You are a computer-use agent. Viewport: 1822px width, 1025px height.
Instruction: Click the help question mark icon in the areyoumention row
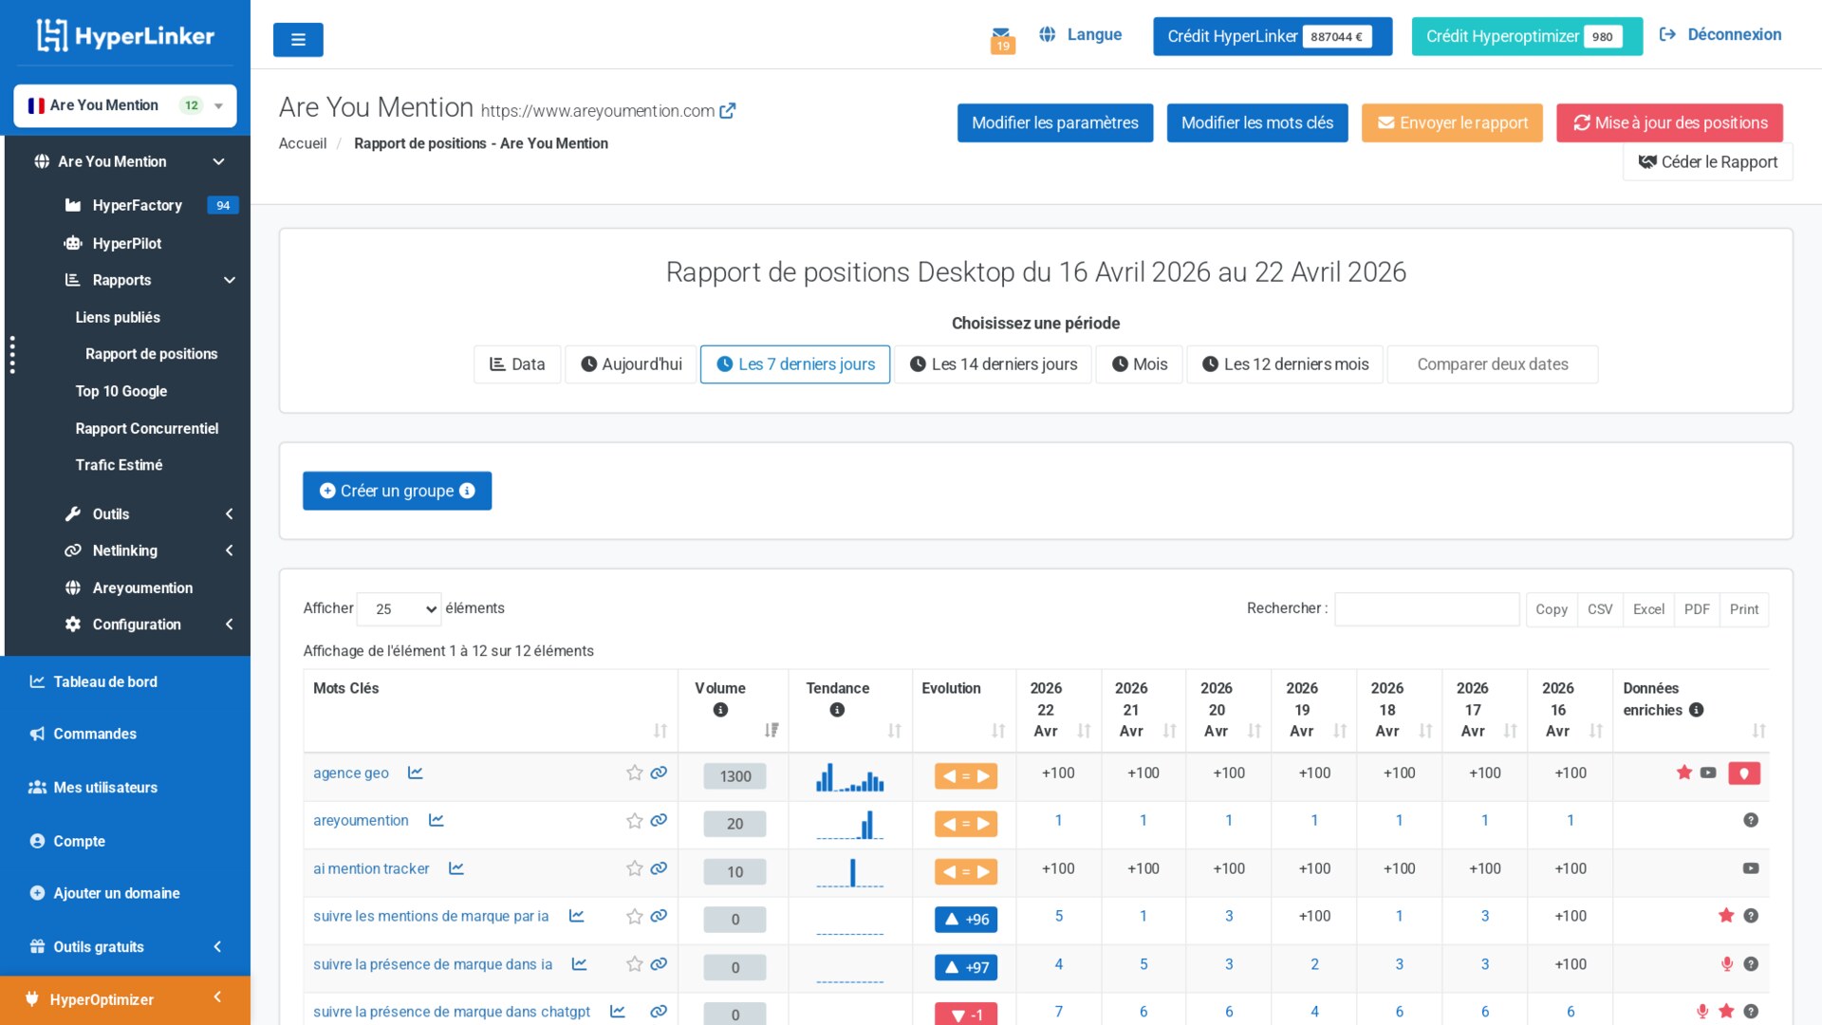click(x=1751, y=820)
